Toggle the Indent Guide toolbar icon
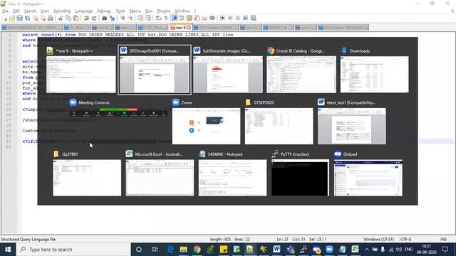456x256 pixels. tap(174, 18)
